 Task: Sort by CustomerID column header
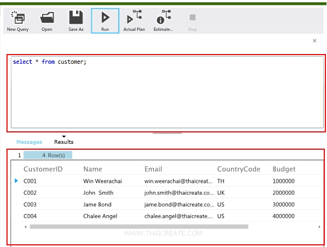[43, 169]
